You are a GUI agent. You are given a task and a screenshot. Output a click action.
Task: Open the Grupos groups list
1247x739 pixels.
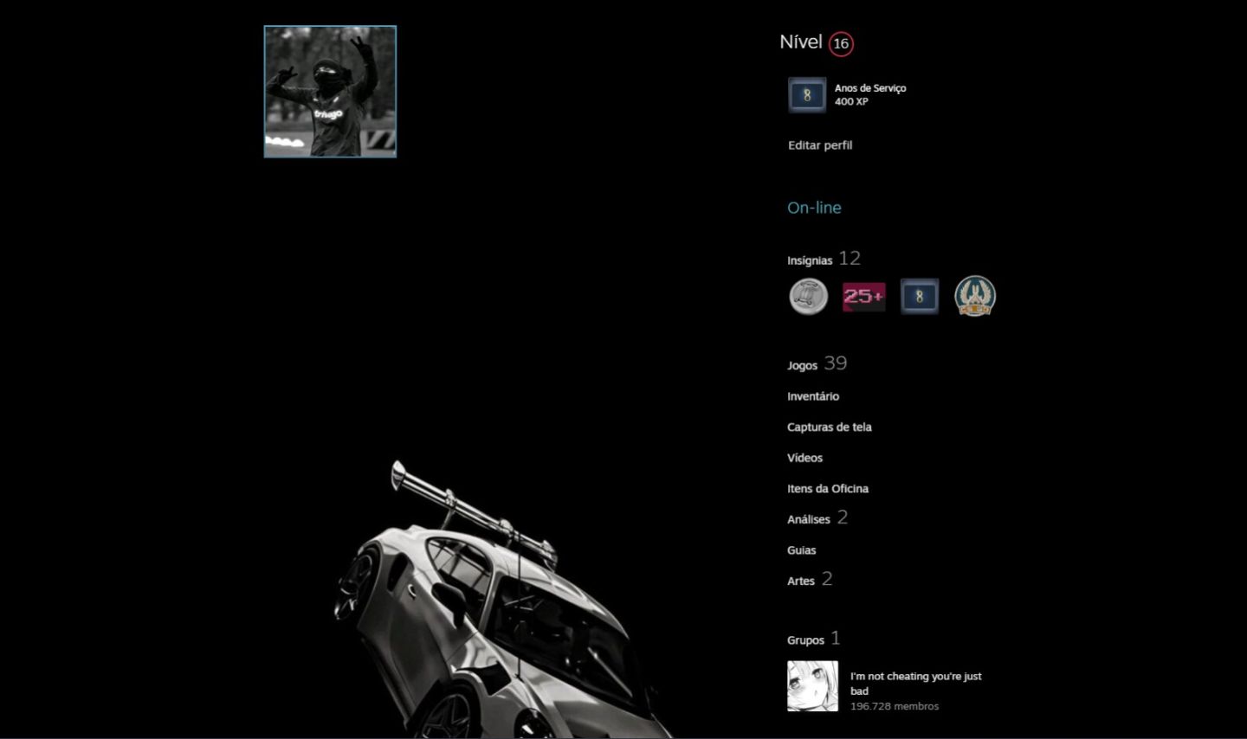(805, 640)
